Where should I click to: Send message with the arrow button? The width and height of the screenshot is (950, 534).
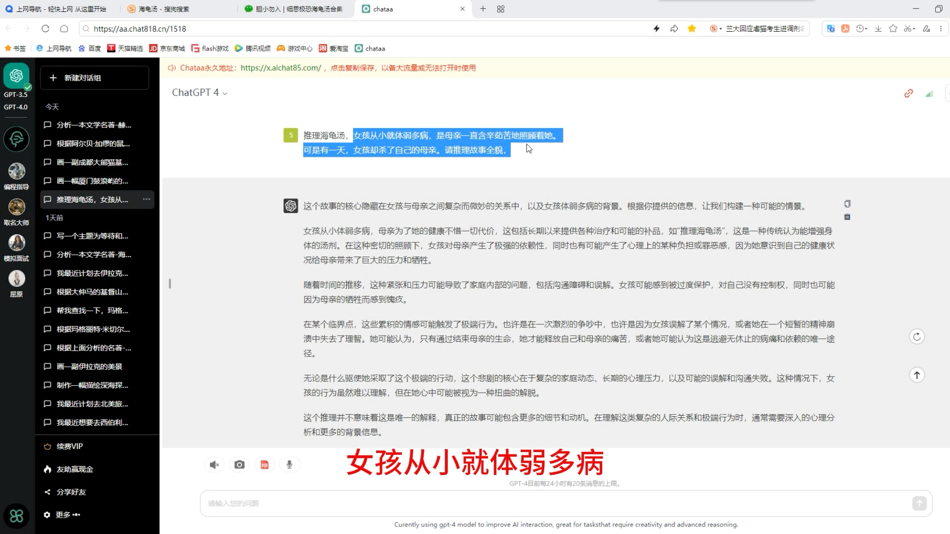(x=919, y=503)
